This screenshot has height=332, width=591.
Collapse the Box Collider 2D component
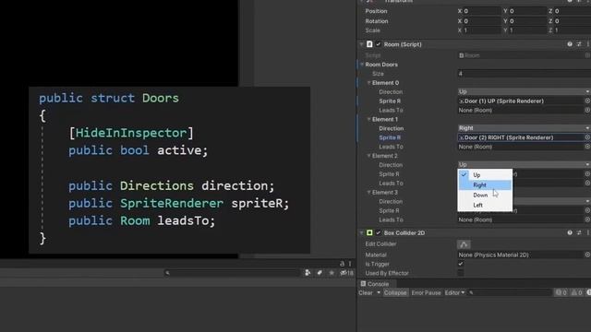tap(361, 232)
